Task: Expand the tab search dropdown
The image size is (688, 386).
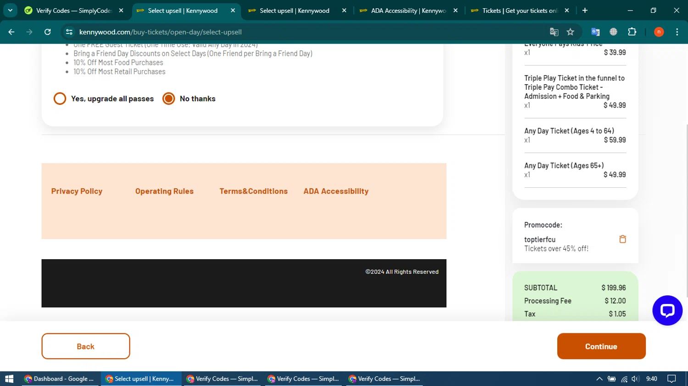Action: [10, 11]
